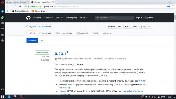This screenshot has height=99, width=176.
Task: Open a new browser tab
Action: point(57,2)
